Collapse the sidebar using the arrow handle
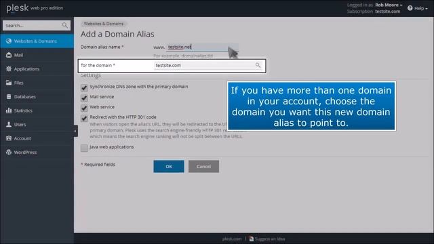The height and width of the screenshot is (244, 434). [75, 131]
